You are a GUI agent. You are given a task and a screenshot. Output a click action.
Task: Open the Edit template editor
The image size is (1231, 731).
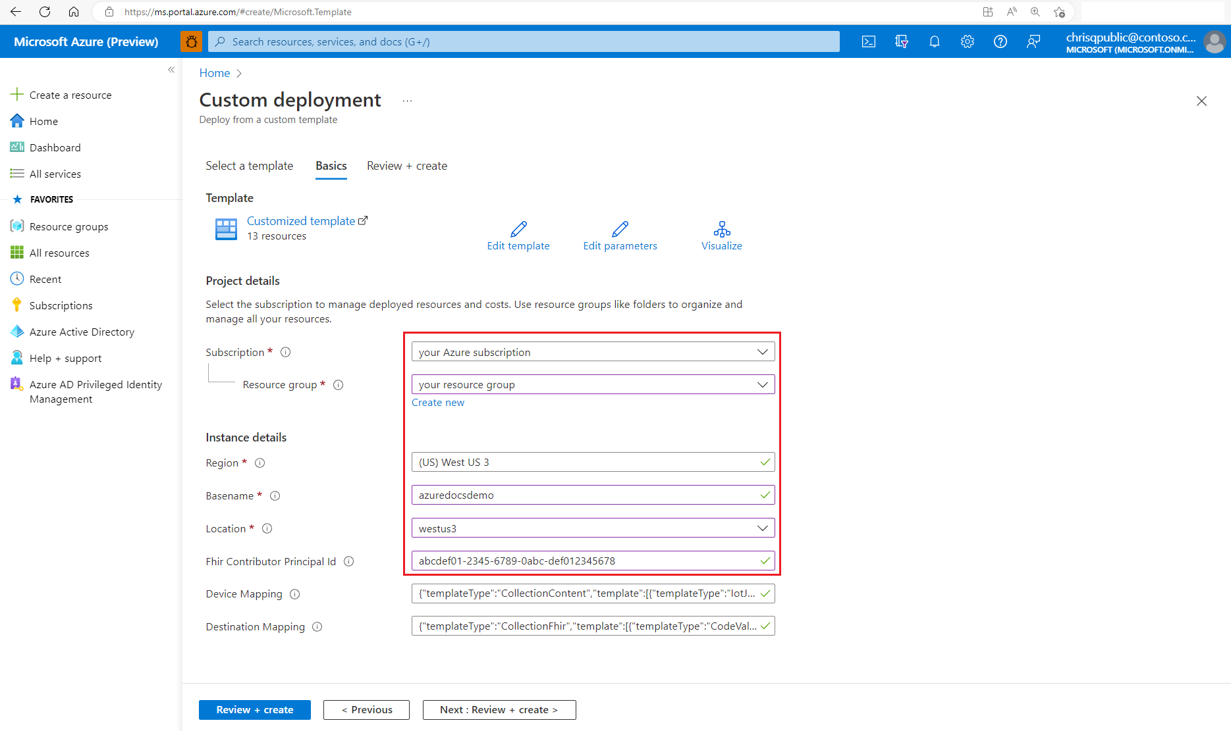point(518,236)
